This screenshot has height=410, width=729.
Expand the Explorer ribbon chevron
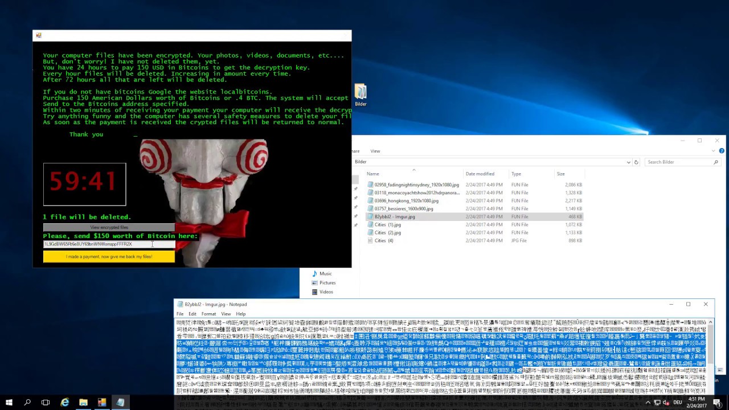coord(713,151)
